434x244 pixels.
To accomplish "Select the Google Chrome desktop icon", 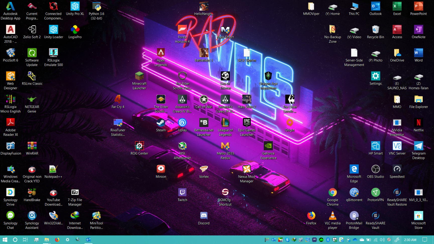I will [x=333, y=197].
